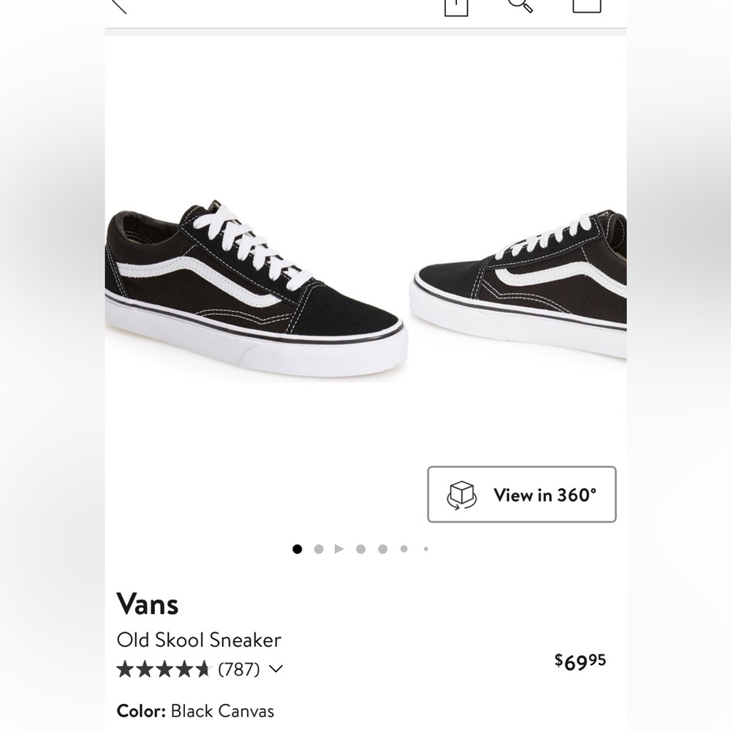731x731 pixels.
Task: Click the $69.95 price
Action: coord(580,660)
